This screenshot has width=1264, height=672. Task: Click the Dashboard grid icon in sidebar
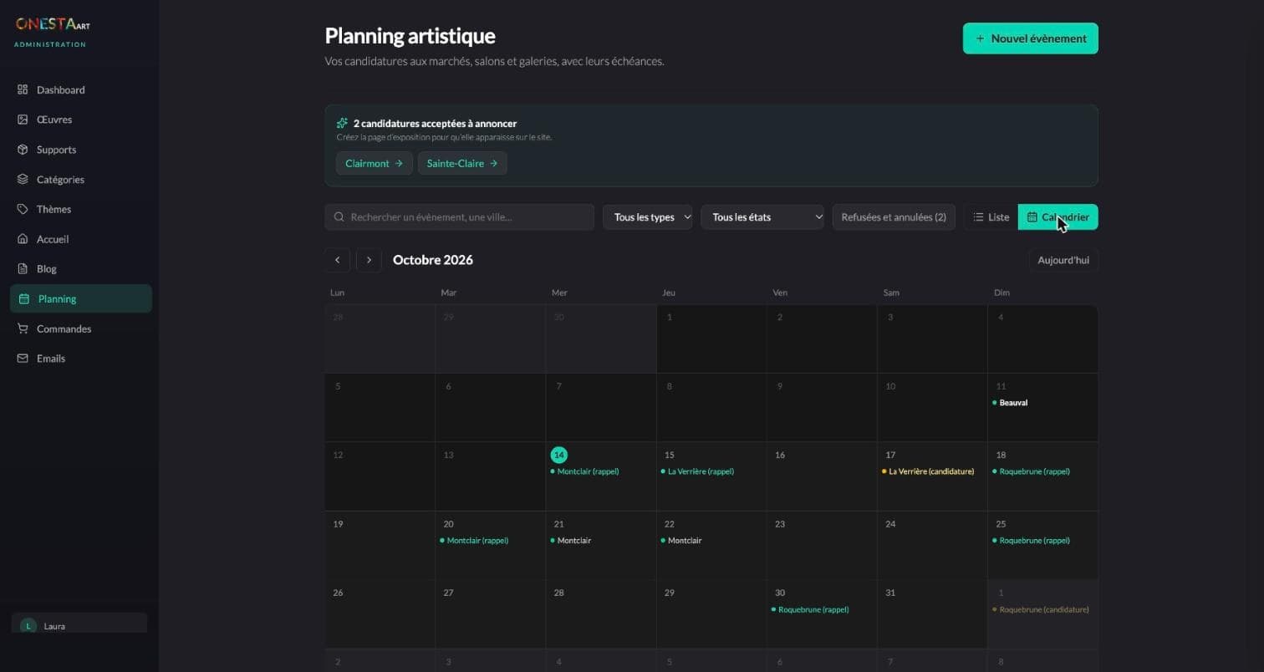tap(23, 89)
